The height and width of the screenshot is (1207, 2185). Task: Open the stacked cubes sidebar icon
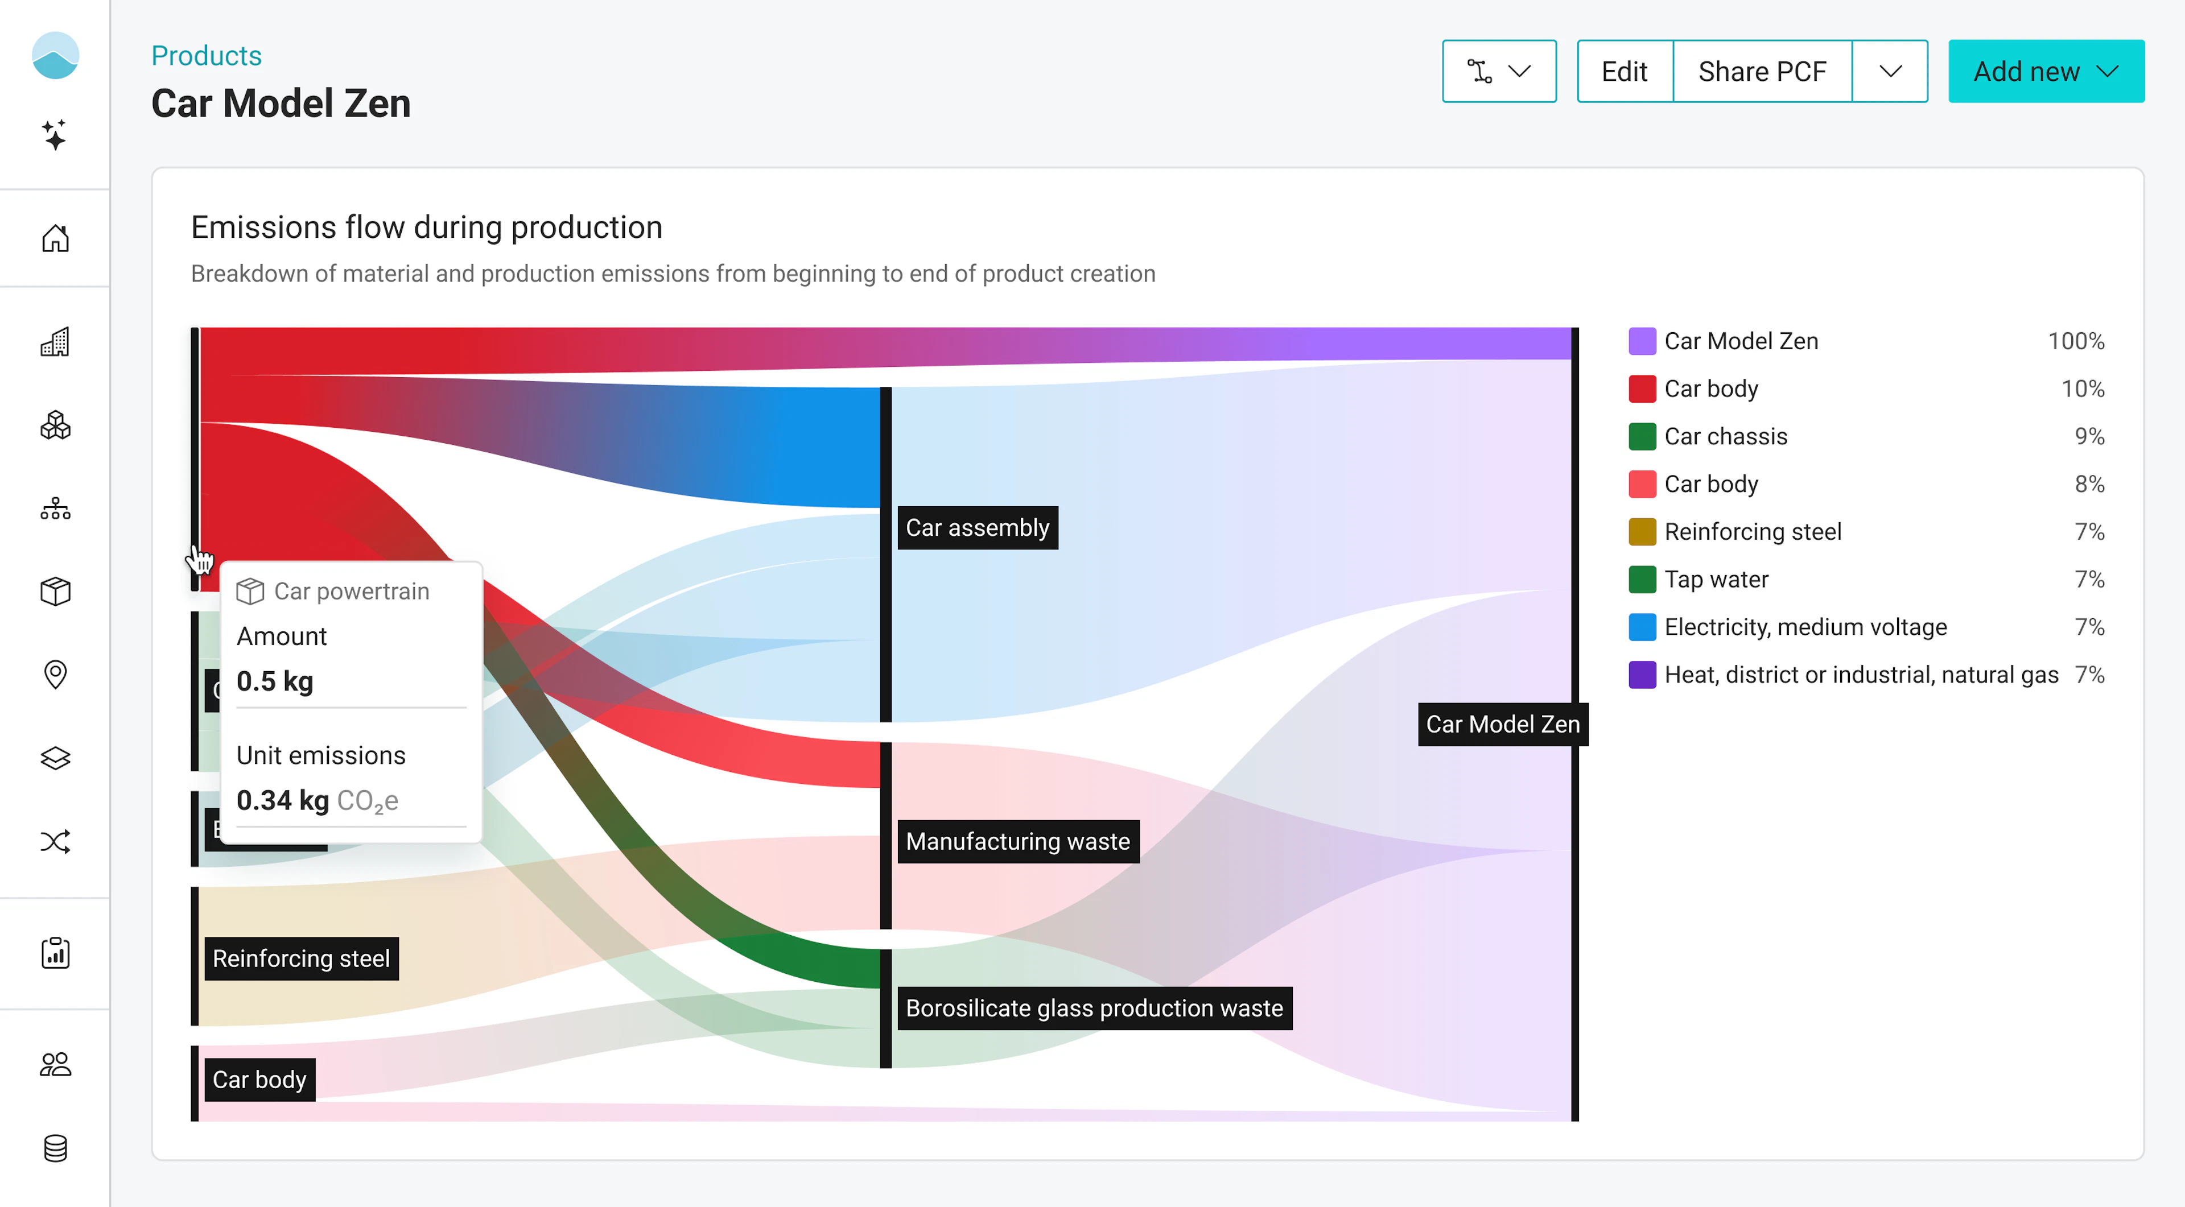(x=55, y=425)
